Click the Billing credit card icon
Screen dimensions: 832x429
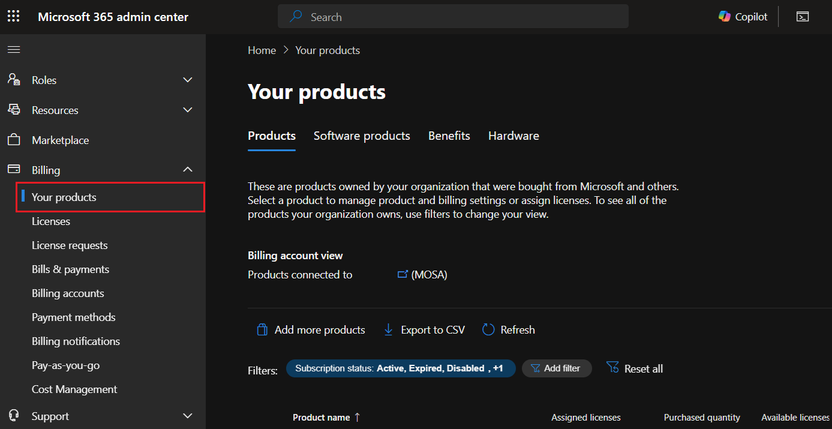point(14,170)
